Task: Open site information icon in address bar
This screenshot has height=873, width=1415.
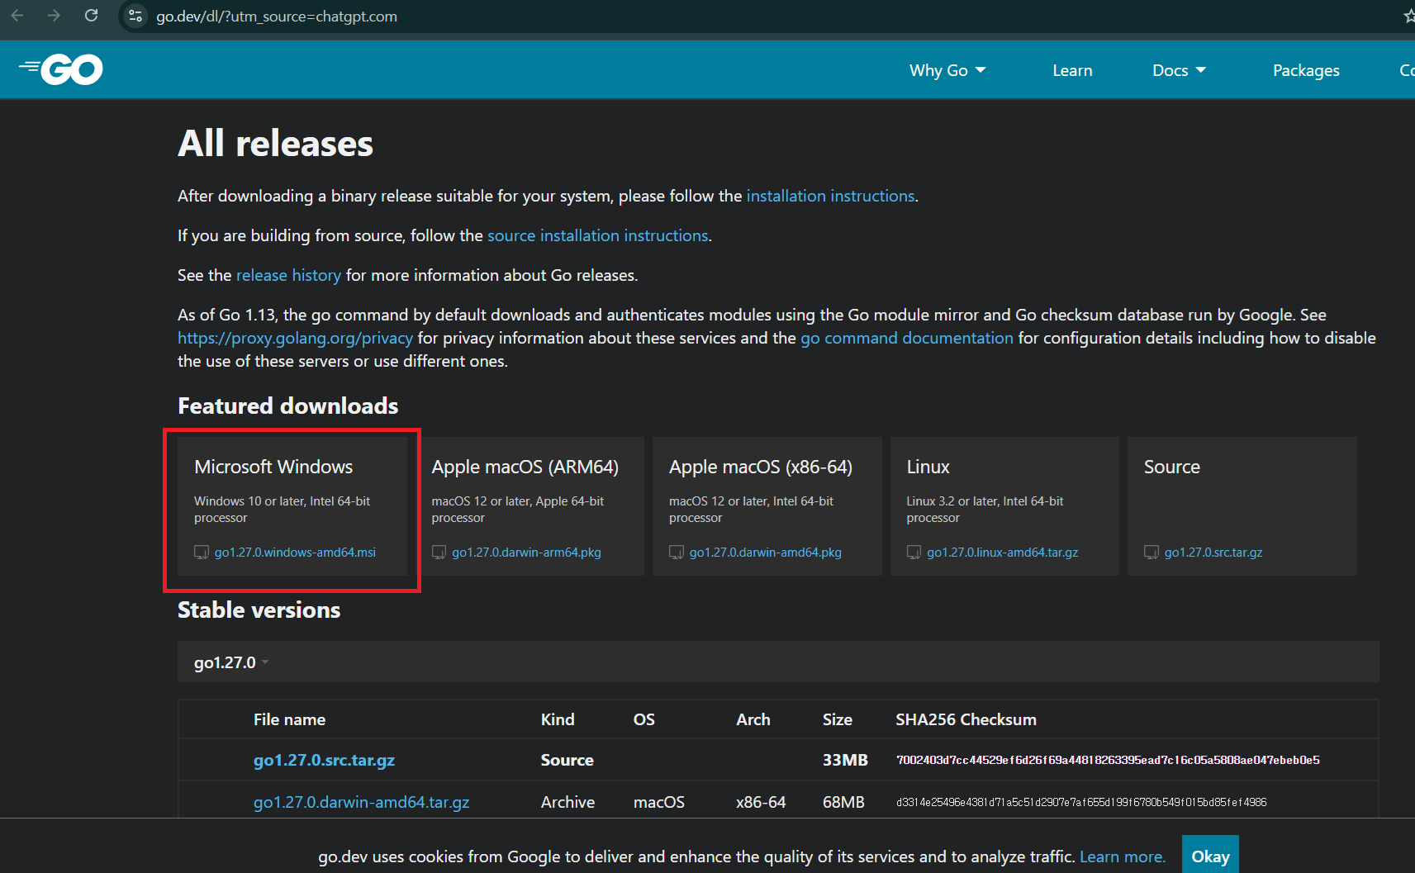Action: [x=136, y=16]
